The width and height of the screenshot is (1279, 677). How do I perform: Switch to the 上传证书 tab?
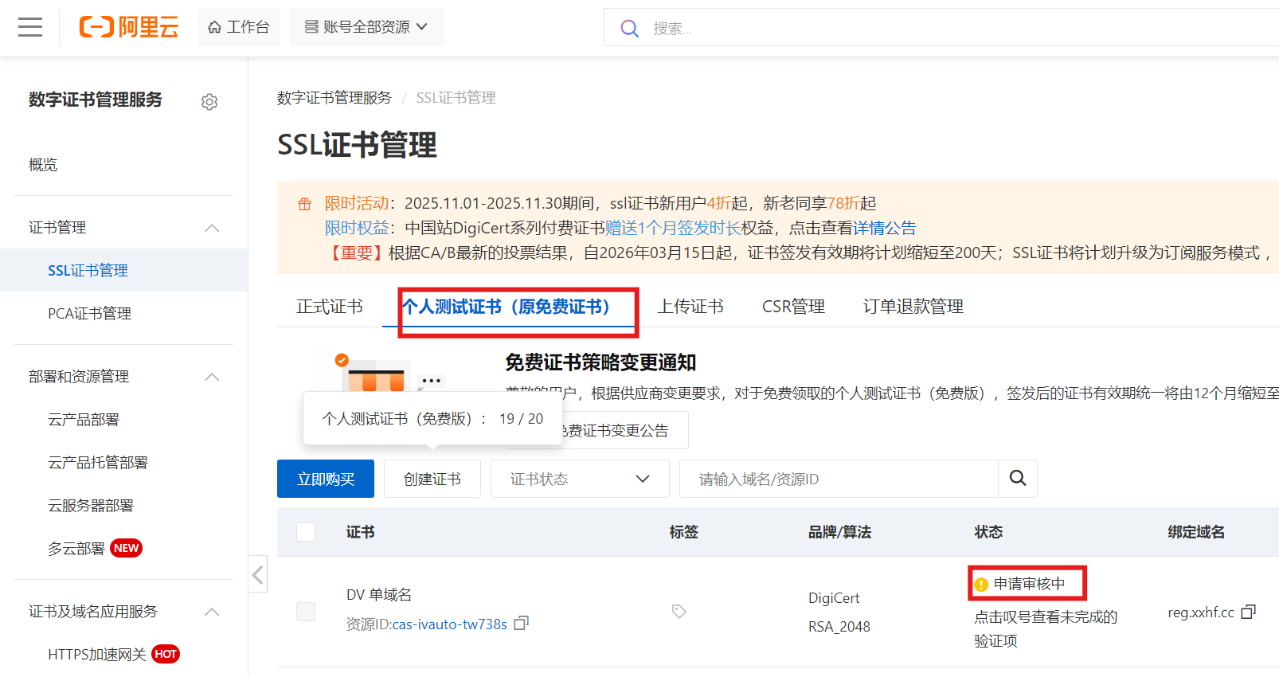(690, 307)
